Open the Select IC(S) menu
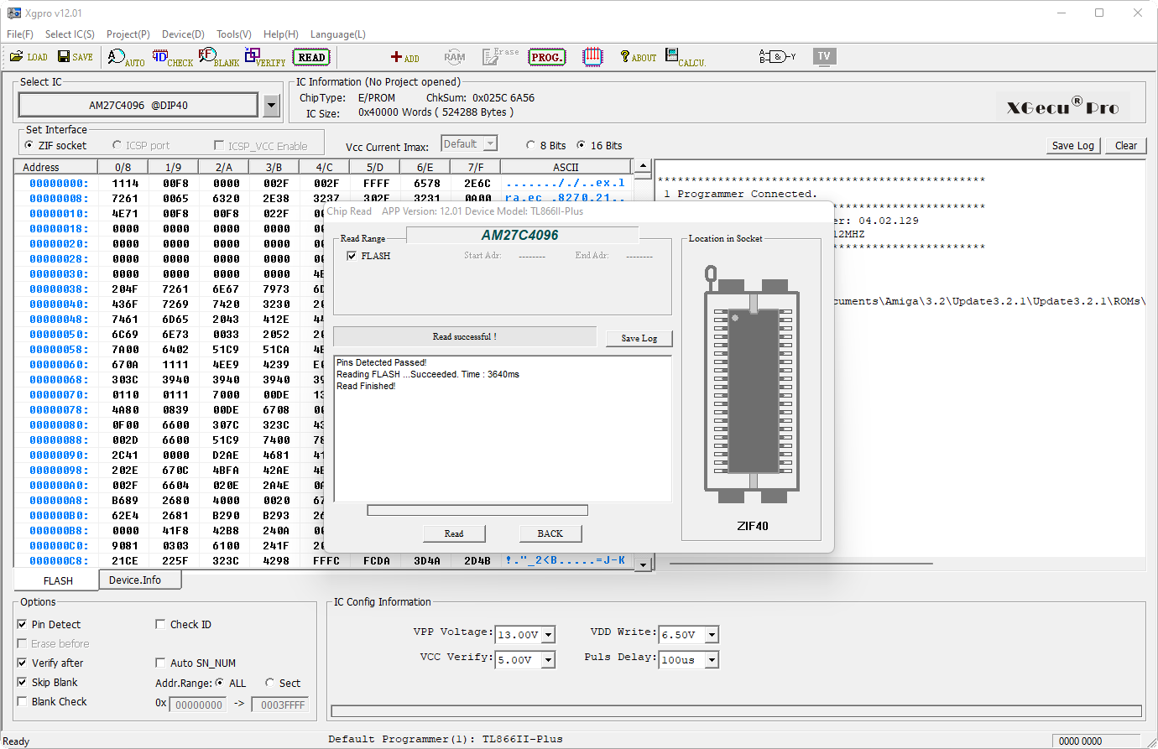 (70, 34)
